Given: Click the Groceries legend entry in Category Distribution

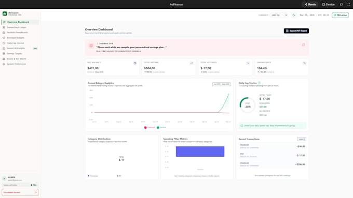Looking at the screenshot, I should (x=93, y=176).
